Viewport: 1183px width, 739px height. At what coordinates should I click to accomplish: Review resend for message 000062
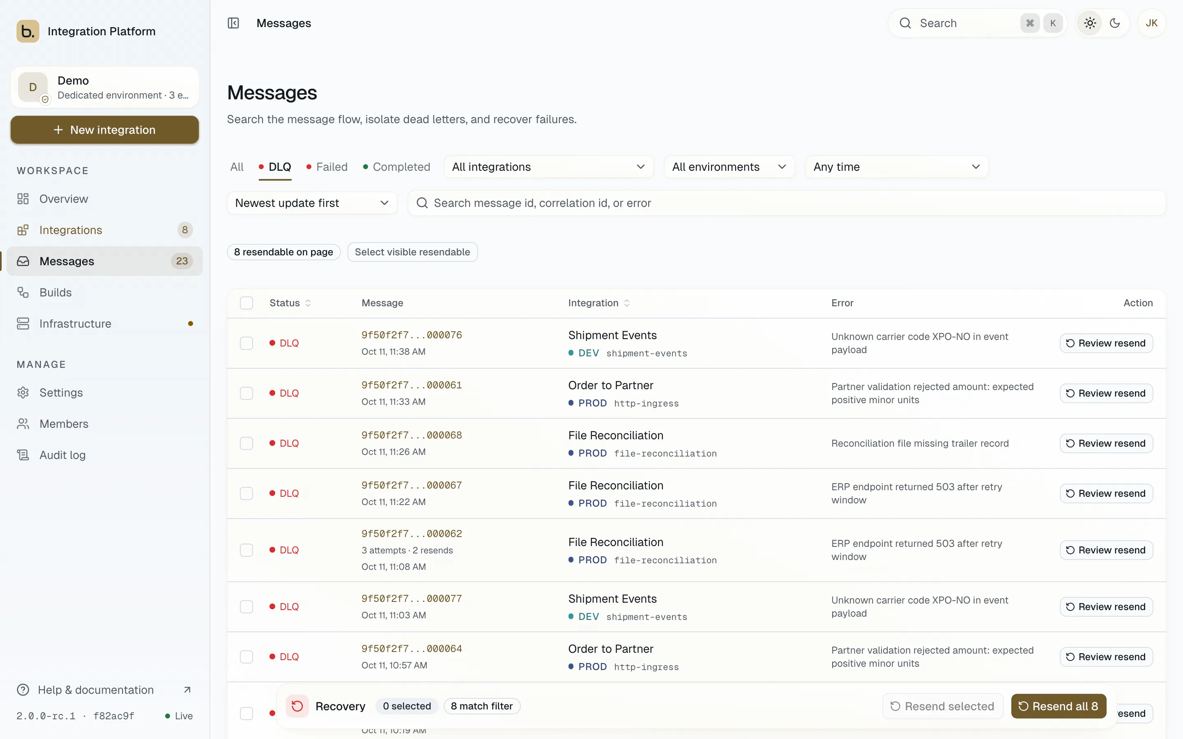(x=1106, y=550)
